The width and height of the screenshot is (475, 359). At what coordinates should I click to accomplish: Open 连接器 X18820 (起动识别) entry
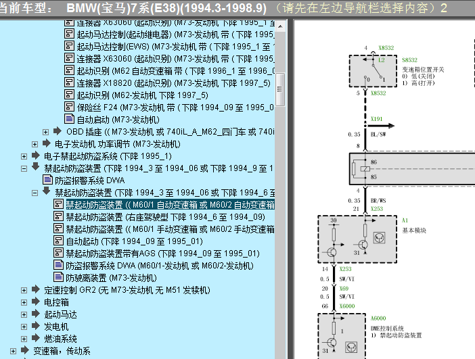(173, 83)
